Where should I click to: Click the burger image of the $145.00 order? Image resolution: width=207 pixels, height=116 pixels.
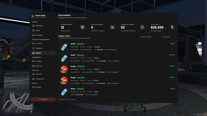(x=64, y=69)
